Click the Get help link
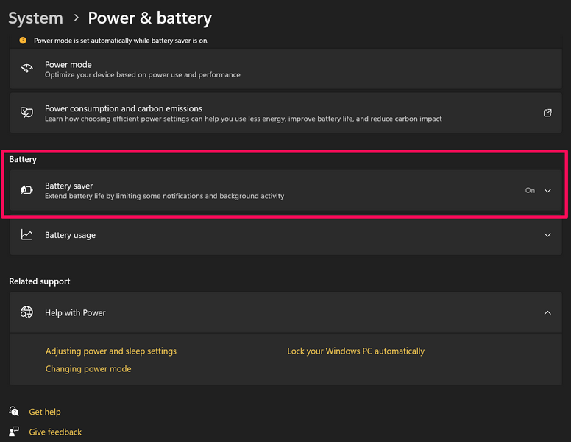This screenshot has height=442, width=571. (45, 412)
